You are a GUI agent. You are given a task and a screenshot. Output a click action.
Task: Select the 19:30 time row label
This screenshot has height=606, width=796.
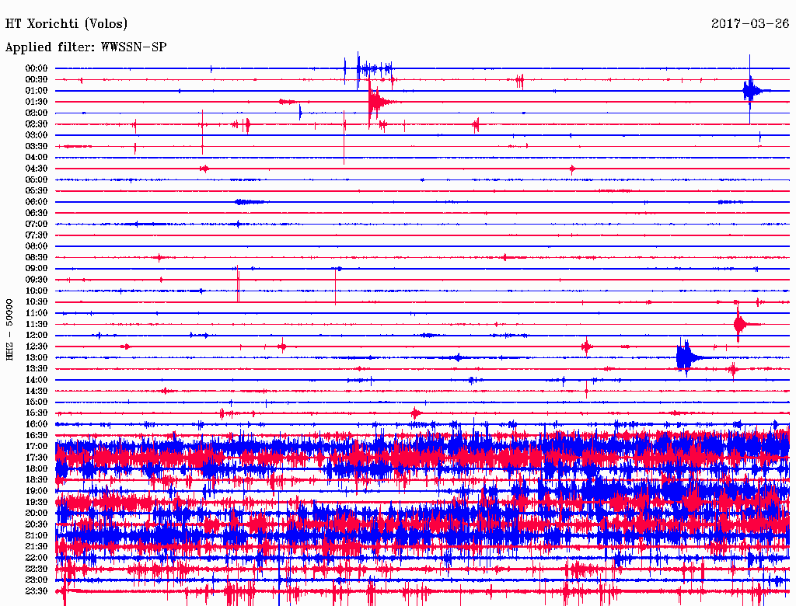37,502
